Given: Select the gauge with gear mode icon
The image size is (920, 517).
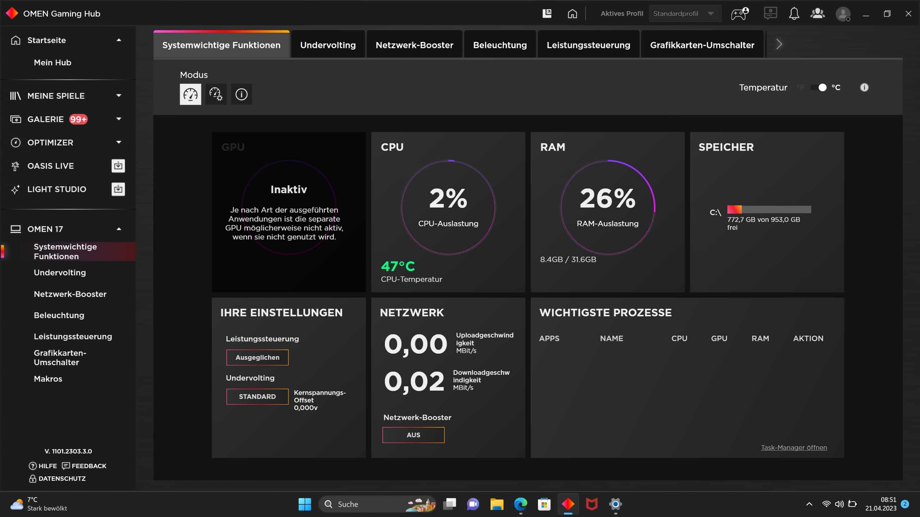Looking at the screenshot, I should click(x=216, y=94).
